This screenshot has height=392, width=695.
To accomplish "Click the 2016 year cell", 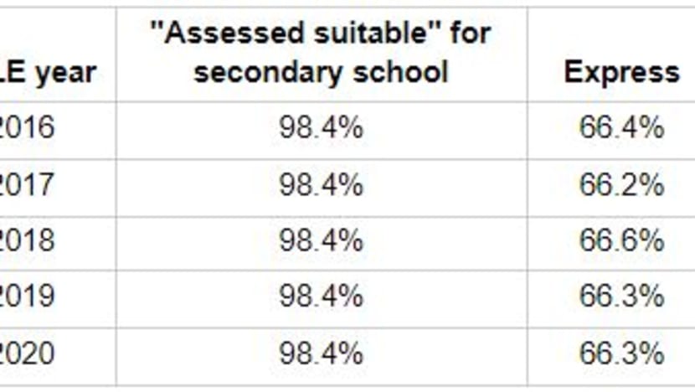I will click(x=27, y=127).
